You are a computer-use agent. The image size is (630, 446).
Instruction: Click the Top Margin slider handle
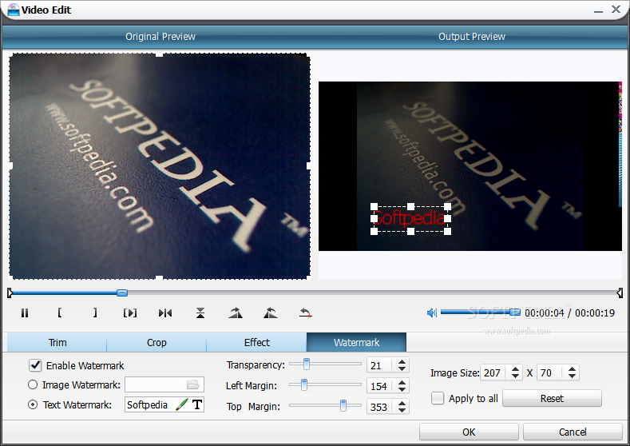343,406
